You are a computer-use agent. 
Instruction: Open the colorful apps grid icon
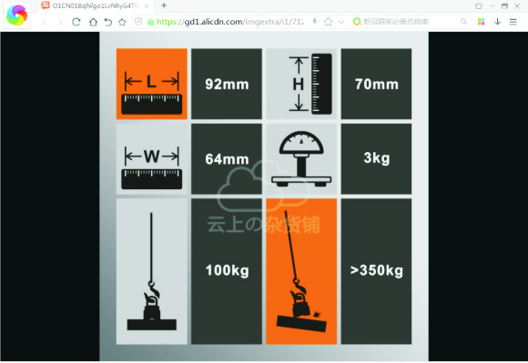482,22
